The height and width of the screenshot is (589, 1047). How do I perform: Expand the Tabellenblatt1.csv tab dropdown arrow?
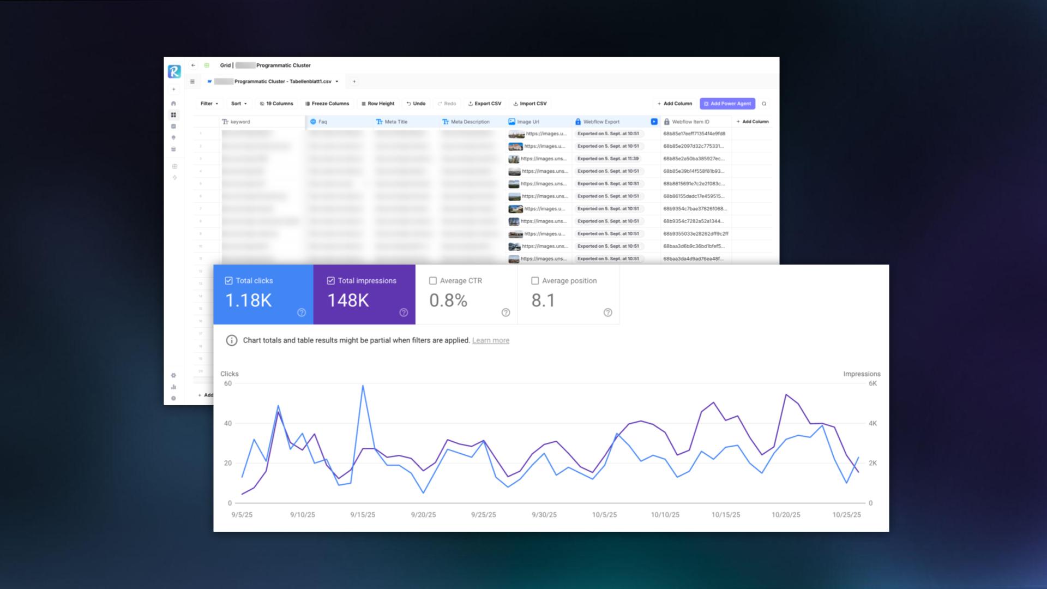pyautogui.click(x=337, y=82)
